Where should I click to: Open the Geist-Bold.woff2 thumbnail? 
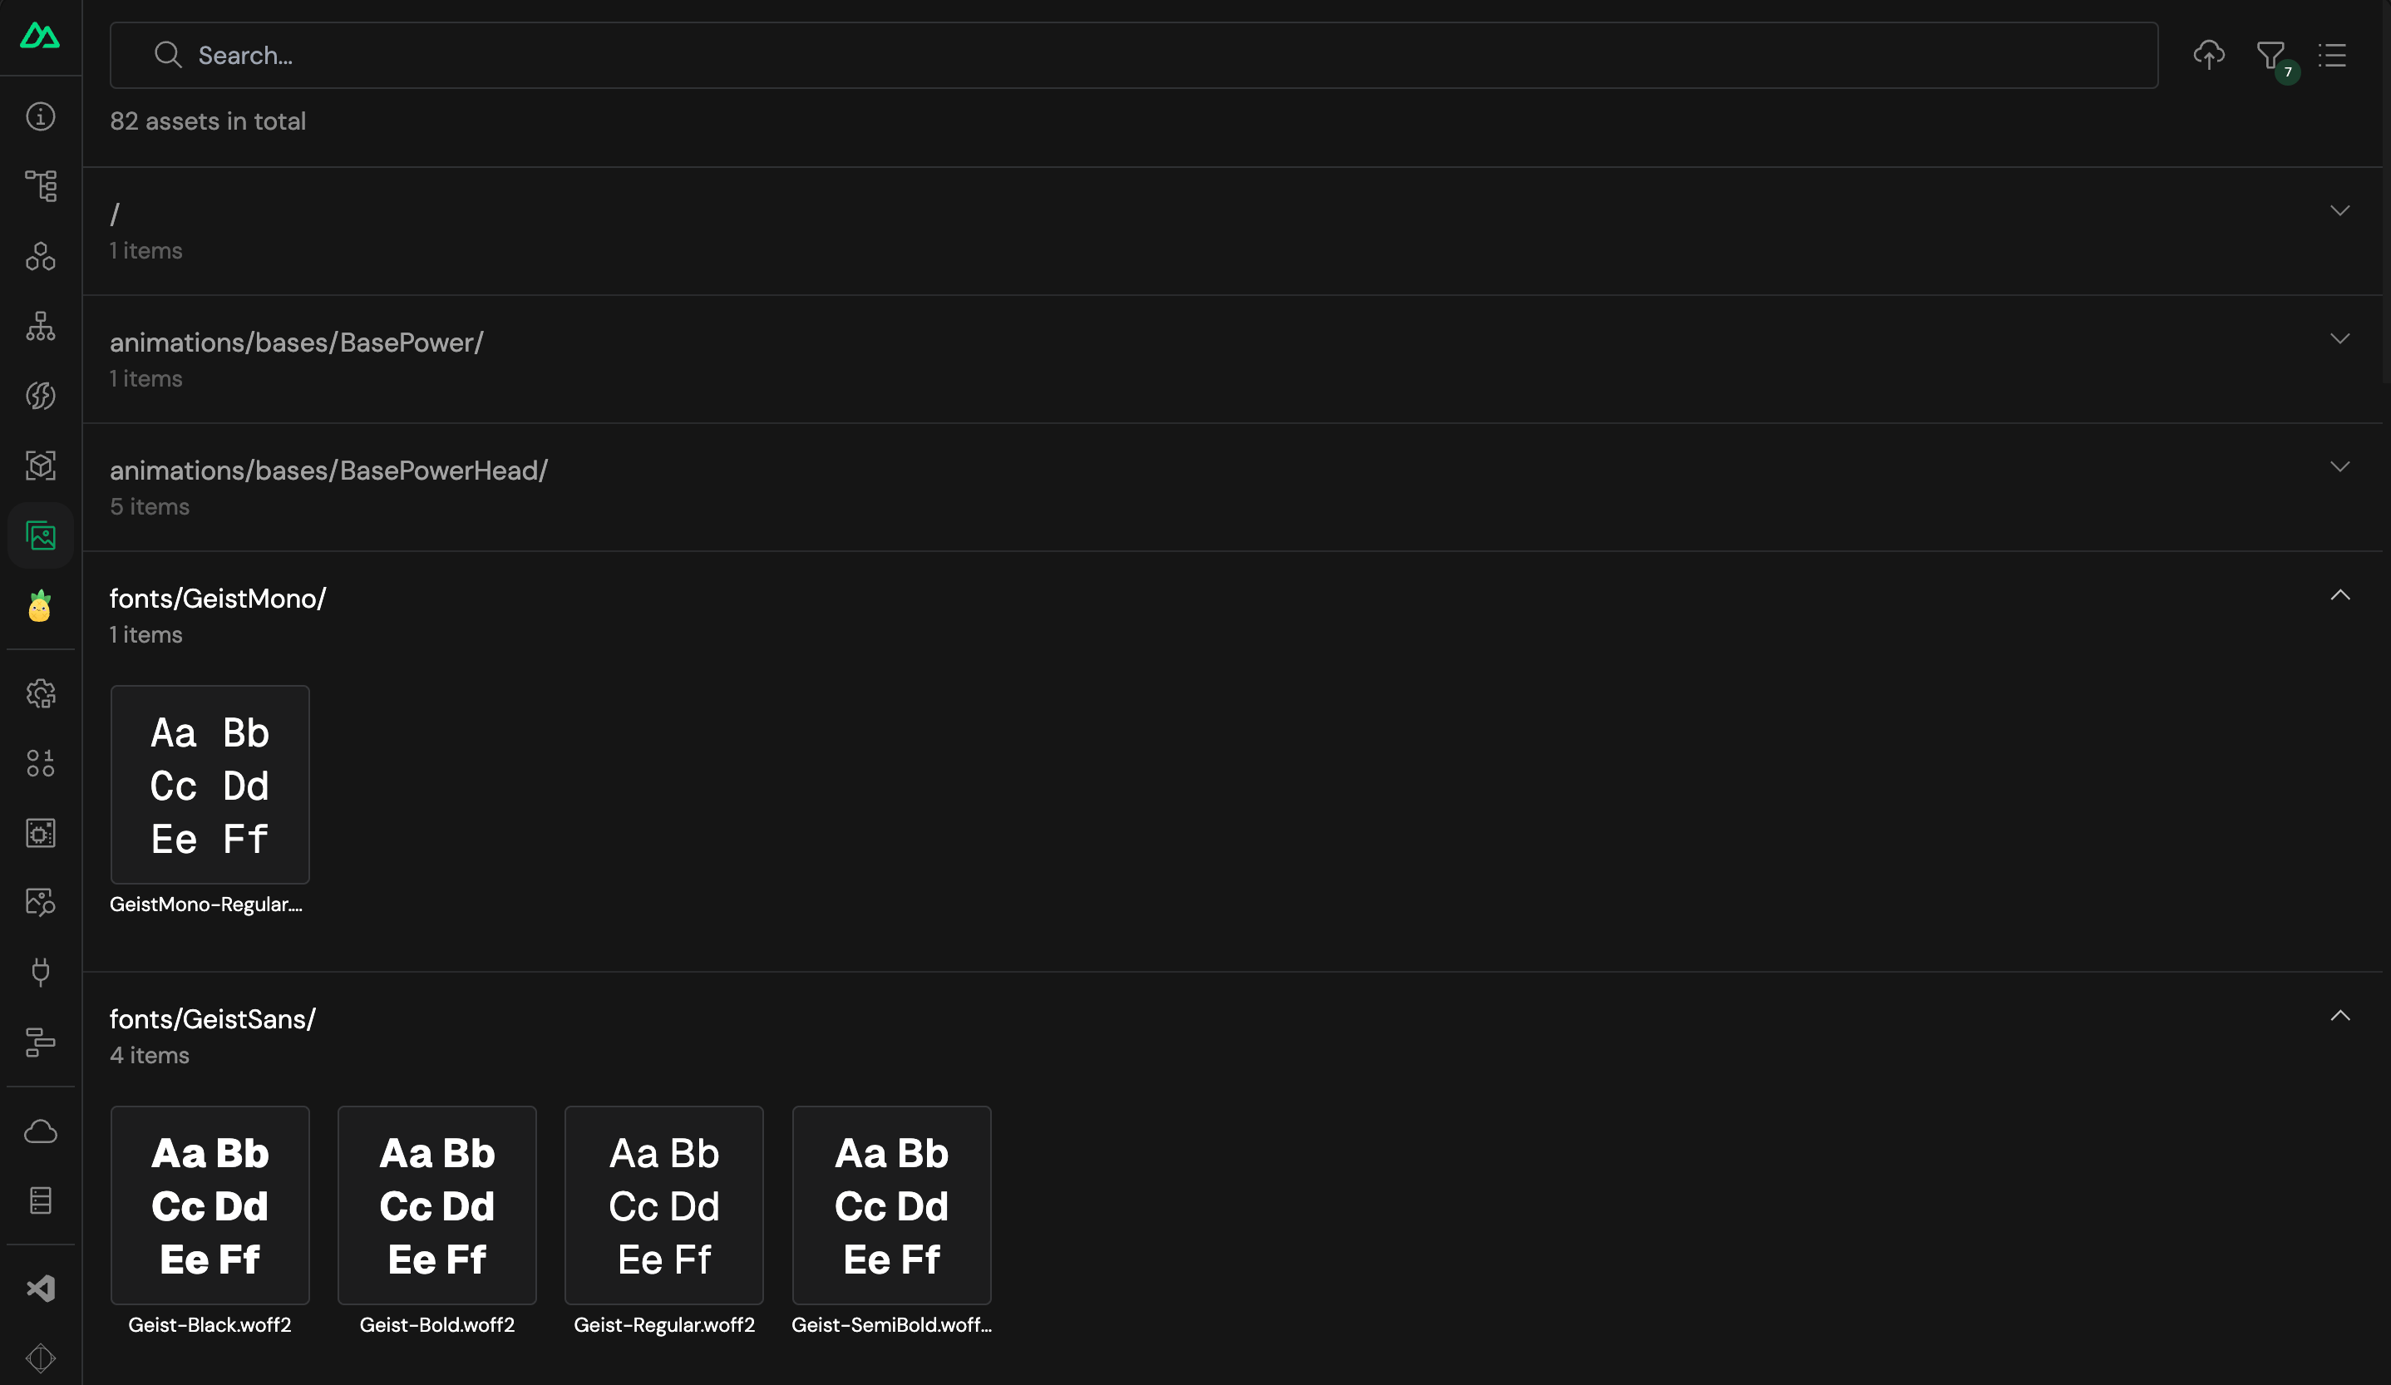pos(436,1205)
